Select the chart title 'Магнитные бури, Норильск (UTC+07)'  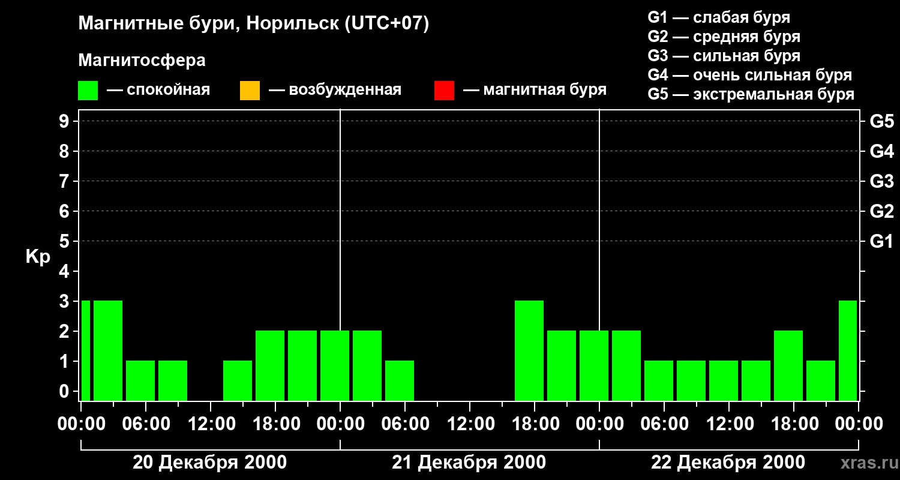pyautogui.click(x=254, y=24)
